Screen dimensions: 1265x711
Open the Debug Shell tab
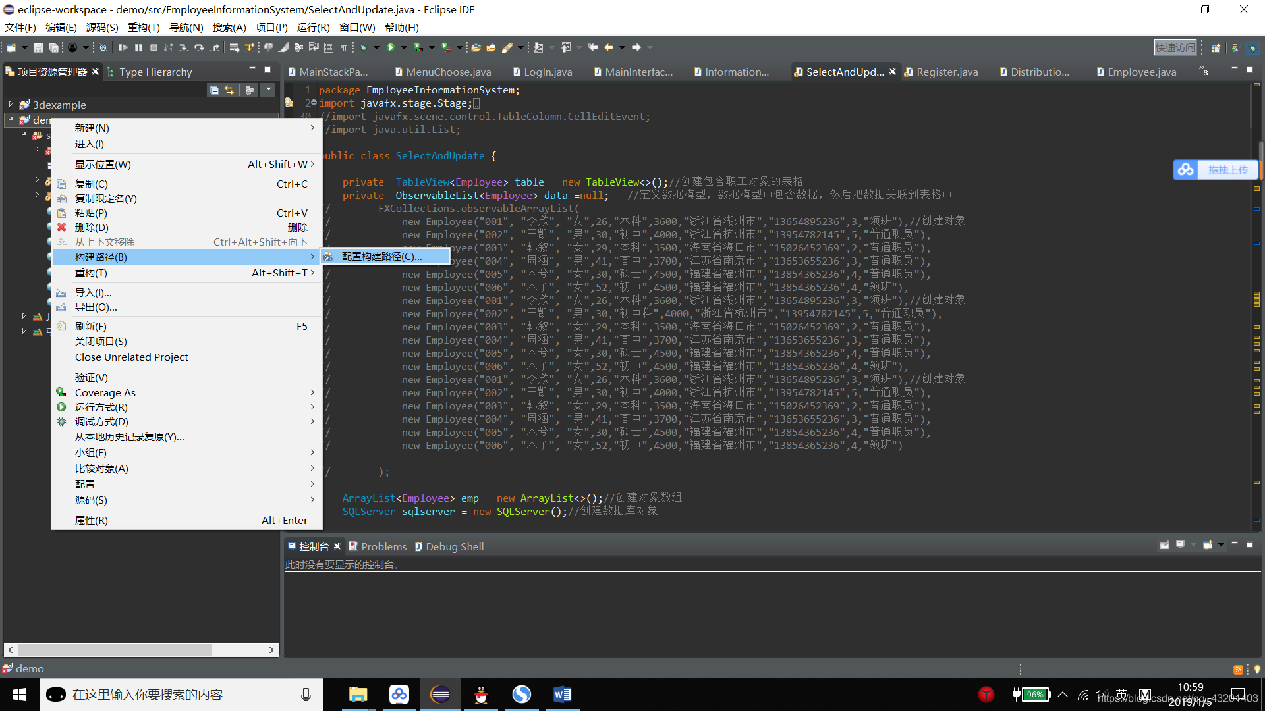[449, 546]
